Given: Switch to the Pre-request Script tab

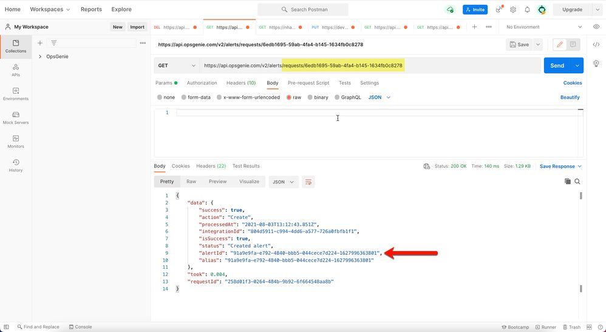Looking at the screenshot, I should [x=308, y=83].
